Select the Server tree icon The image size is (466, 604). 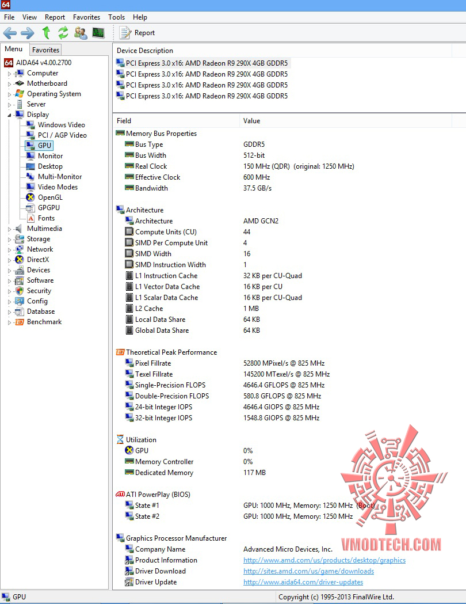coord(19,104)
